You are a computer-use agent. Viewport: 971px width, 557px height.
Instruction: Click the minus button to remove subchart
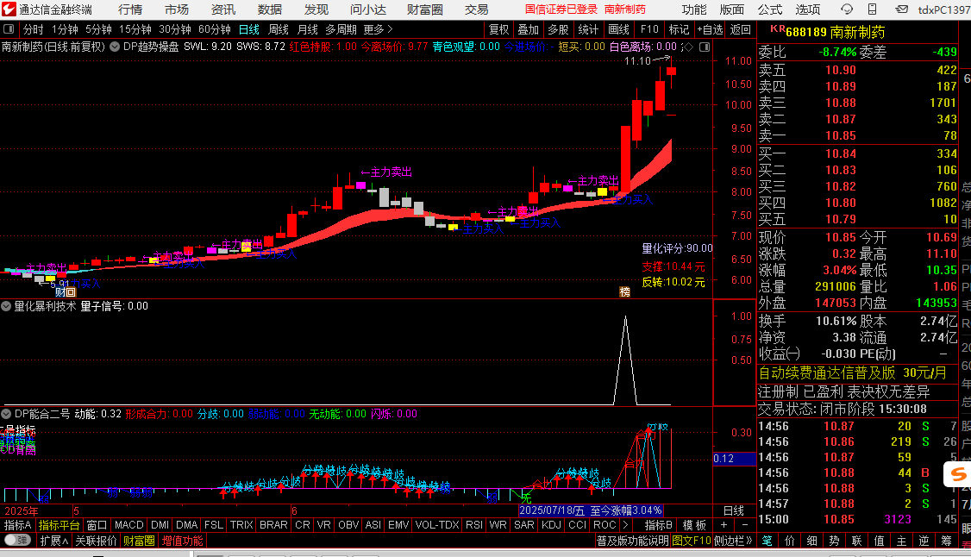click(745, 525)
